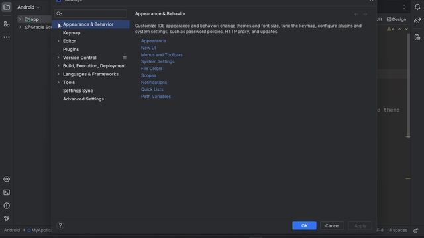Open the Menus and Toolbars link
Image resolution: width=424 pixels, height=238 pixels.
pos(162,55)
